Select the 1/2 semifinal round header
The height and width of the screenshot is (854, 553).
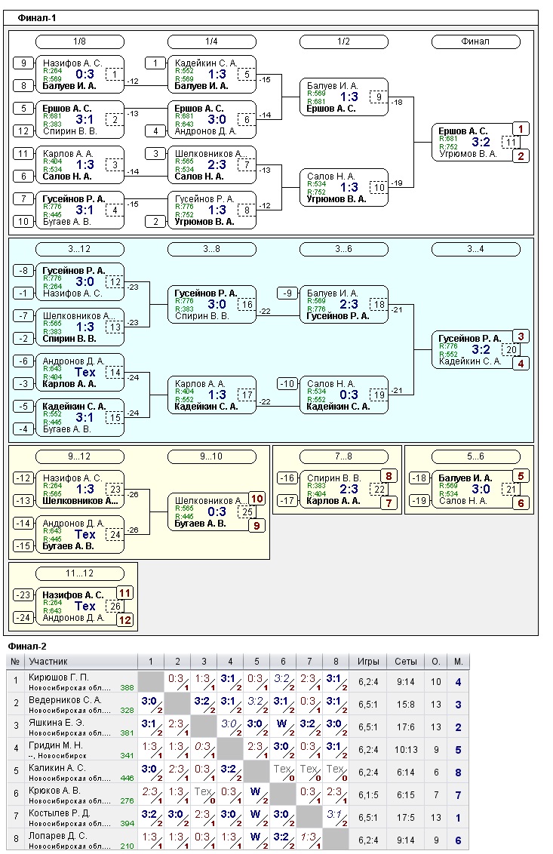[x=343, y=41]
